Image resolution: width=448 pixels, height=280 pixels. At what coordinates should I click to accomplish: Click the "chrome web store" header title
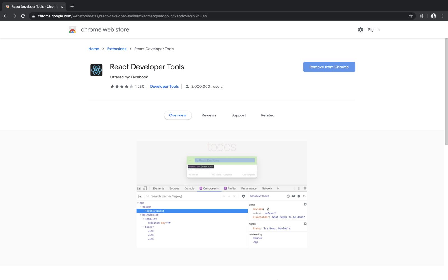pyautogui.click(x=105, y=29)
